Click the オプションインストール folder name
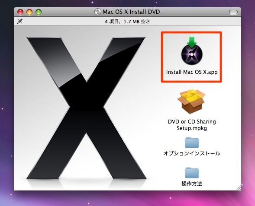The width and height of the screenshot is (255, 206). [x=192, y=153]
